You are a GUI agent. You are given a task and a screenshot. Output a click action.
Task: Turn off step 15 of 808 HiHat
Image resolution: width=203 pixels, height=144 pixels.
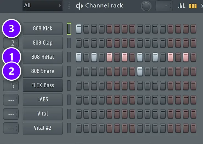pyautogui.click(x=186, y=57)
